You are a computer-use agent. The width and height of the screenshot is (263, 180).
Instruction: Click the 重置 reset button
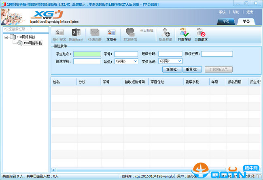pos(192,69)
